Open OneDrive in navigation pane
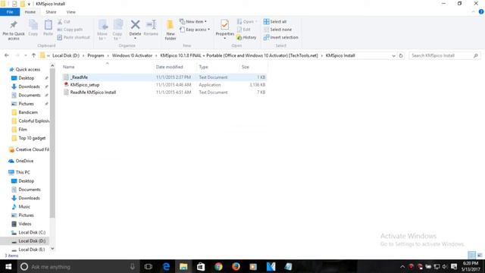This screenshot has height=273, width=485. pos(24,161)
